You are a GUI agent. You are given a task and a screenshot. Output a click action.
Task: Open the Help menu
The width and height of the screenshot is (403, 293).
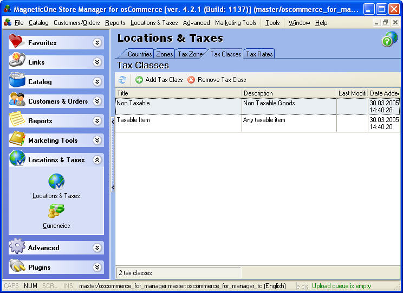tap(321, 23)
